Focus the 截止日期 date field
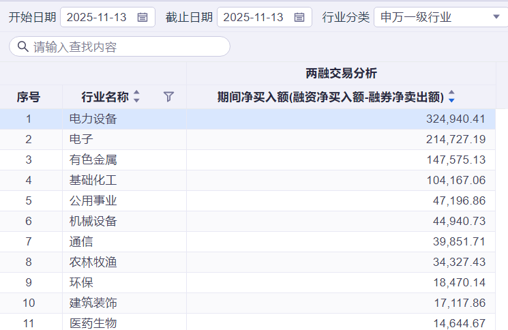Screen dimensions: 508x330 [x=265, y=17]
